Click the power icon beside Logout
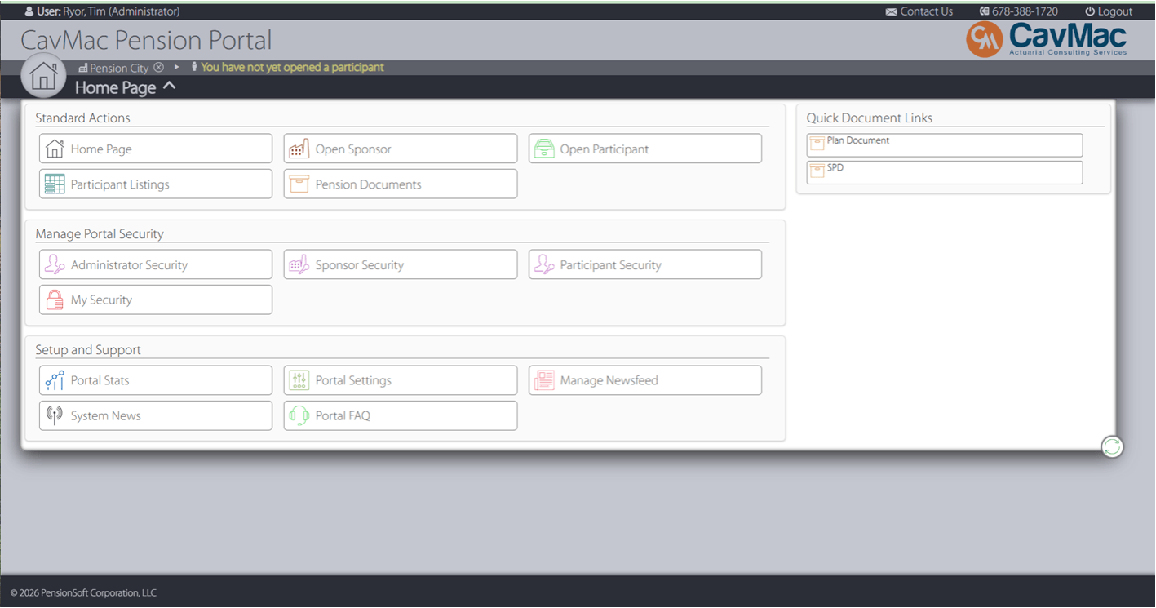1156x608 pixels. [x=1090, y=11]
